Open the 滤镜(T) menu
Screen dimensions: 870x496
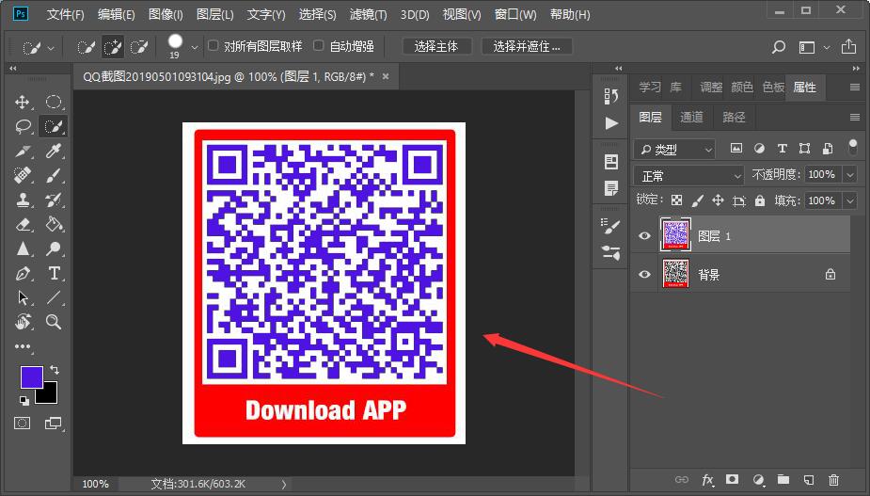click(368, 14)
